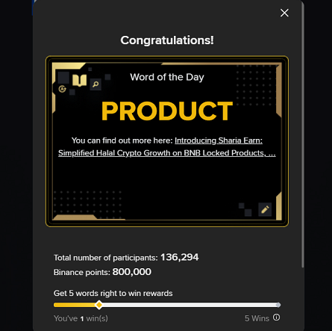Click the 136,294 participants count

click(x=179, y=257)
